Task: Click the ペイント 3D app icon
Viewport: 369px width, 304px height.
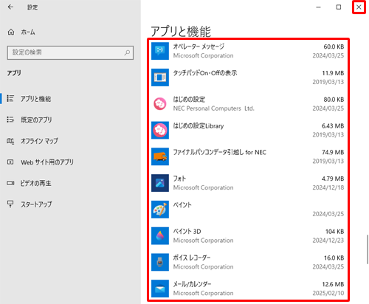Action: 160,235
